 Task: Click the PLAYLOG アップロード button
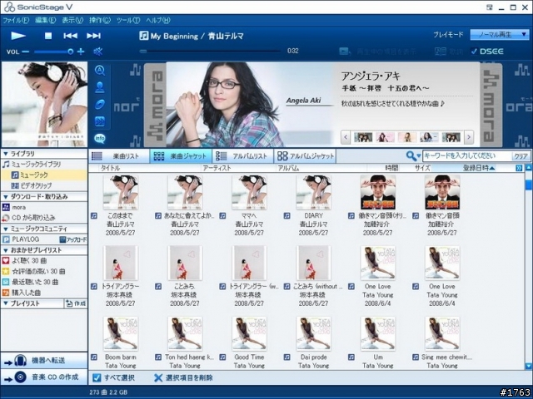coord(73,240)
